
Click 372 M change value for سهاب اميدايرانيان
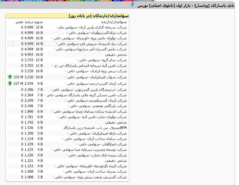pyautogui.click(x=18, y=77)
